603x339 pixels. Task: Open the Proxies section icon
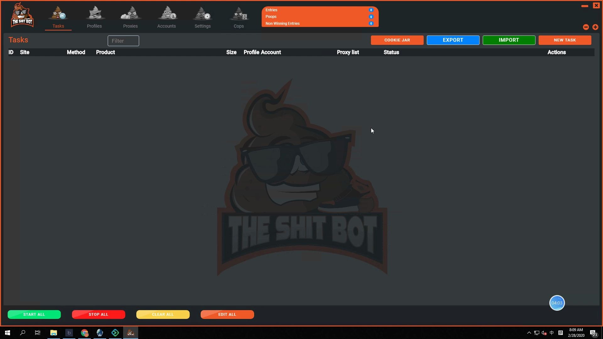(131, 13)
